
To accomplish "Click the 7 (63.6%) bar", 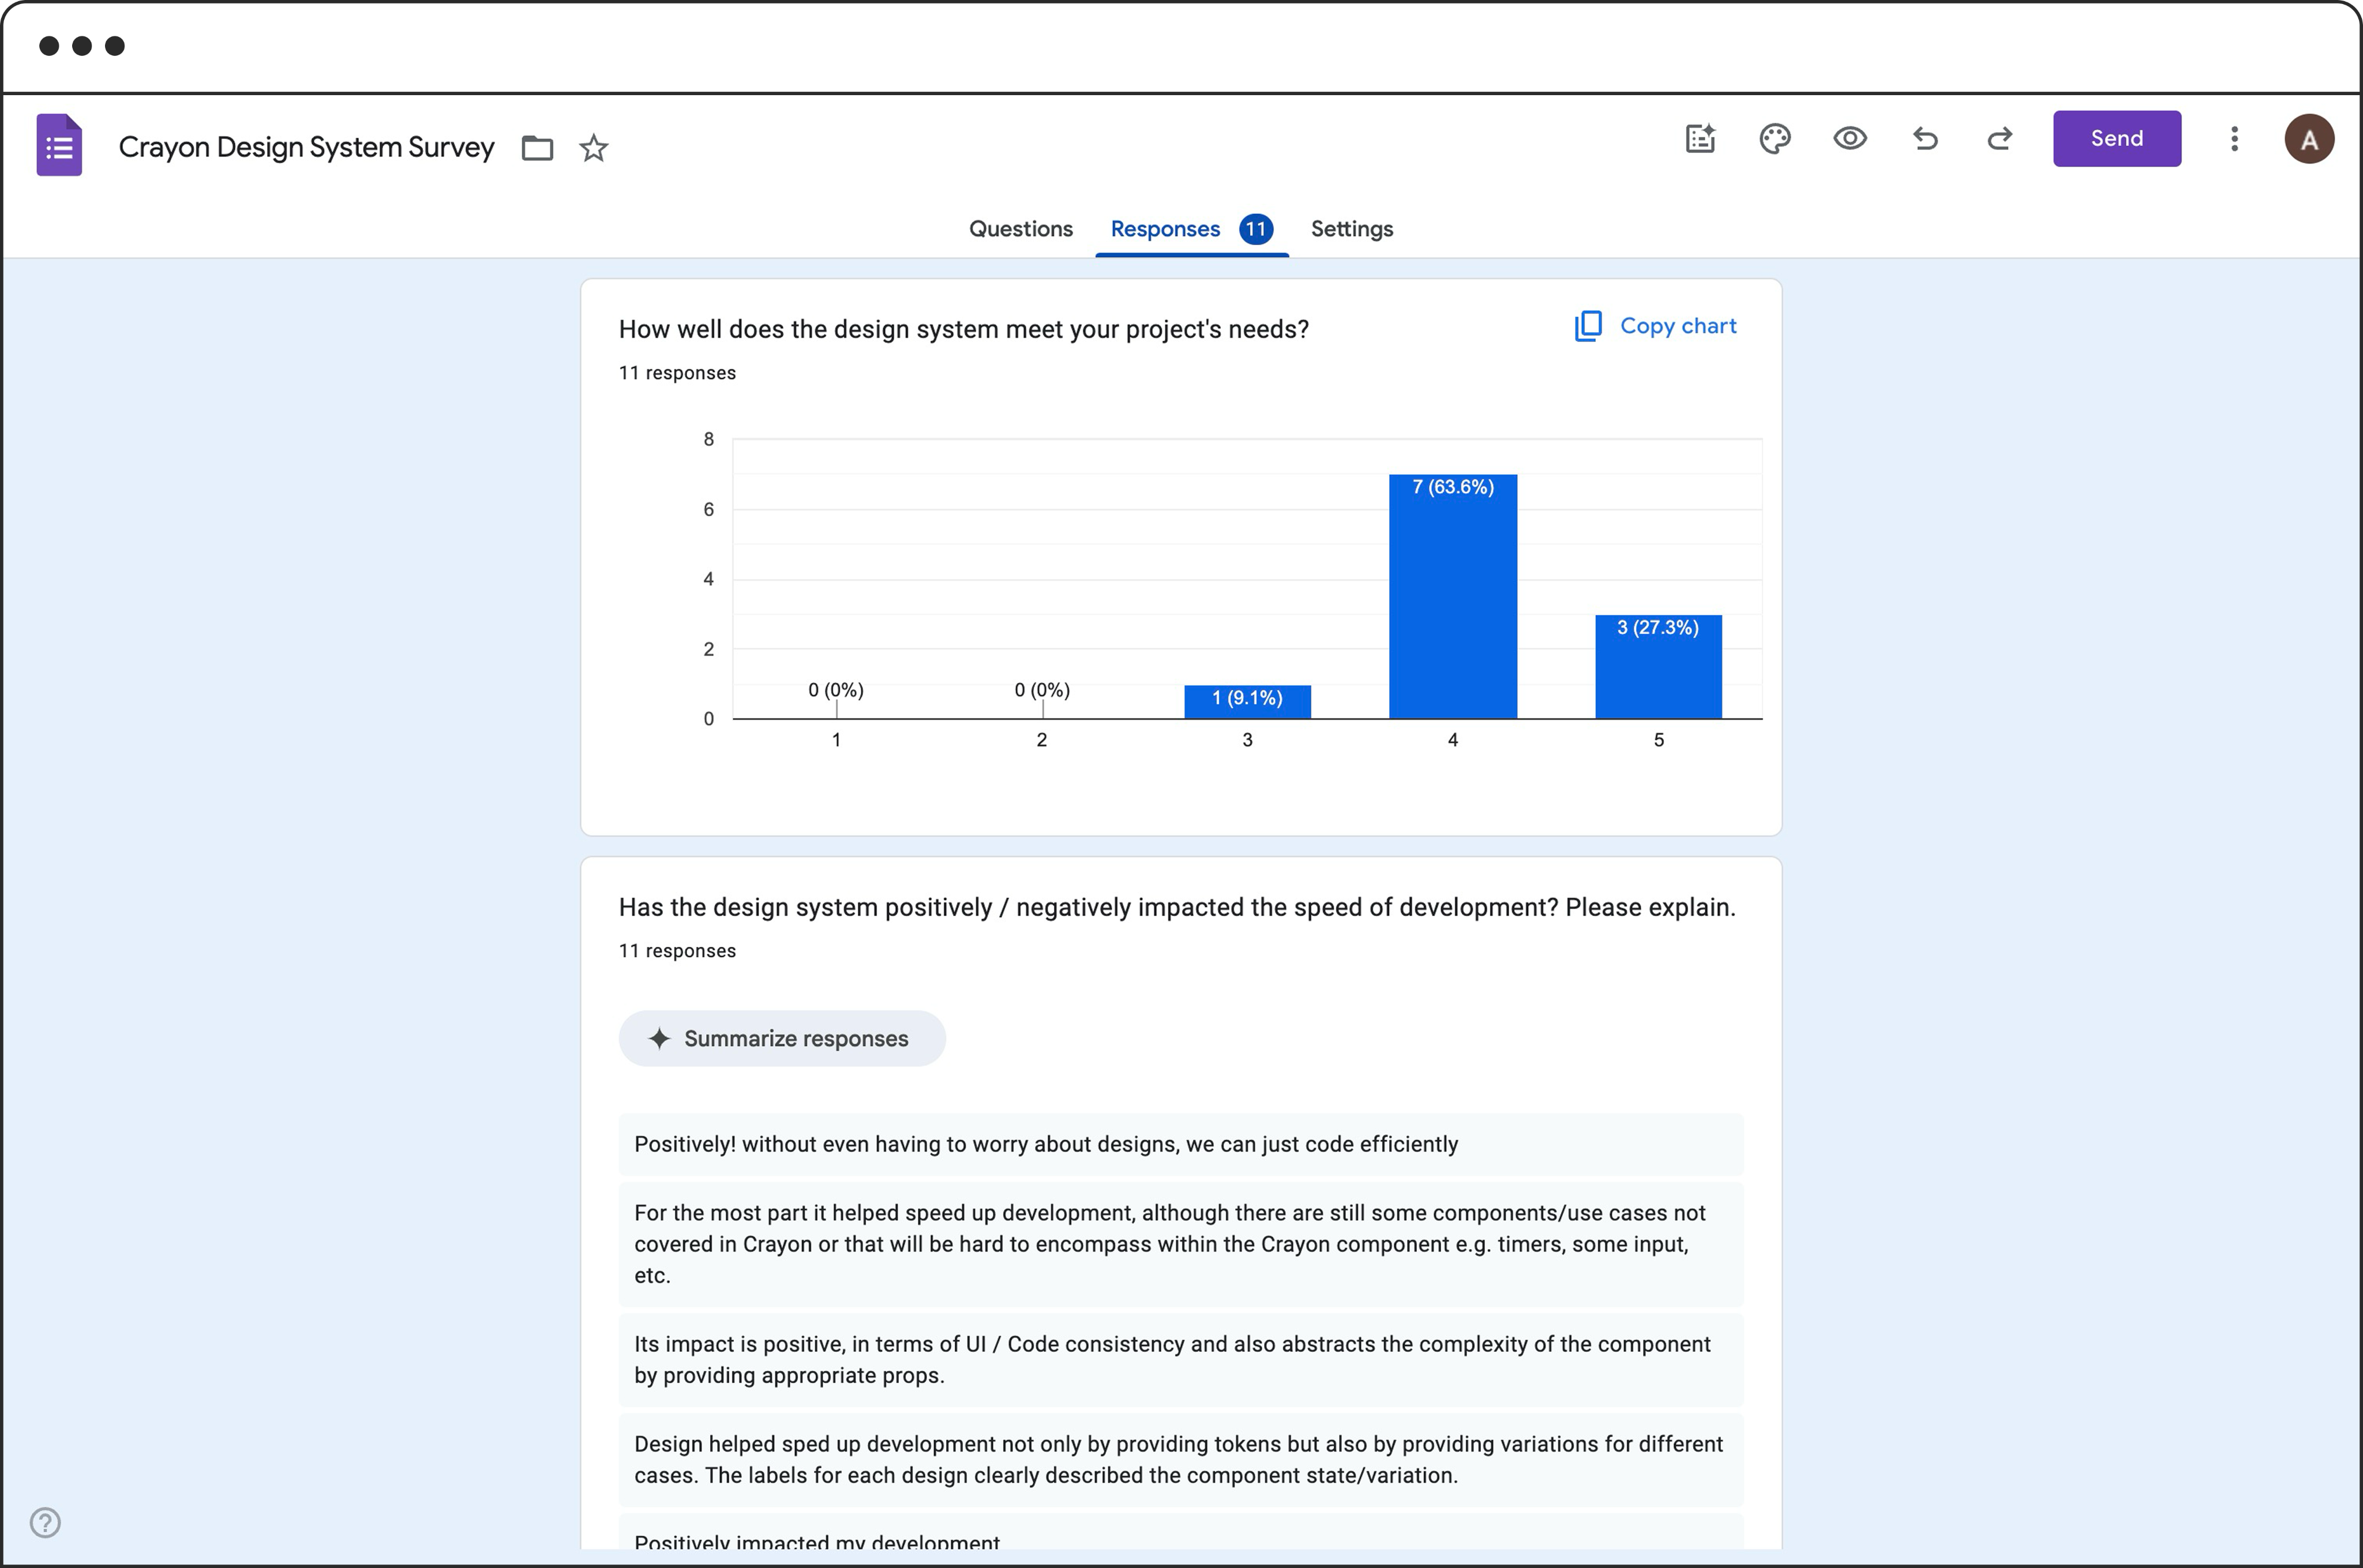I will click(x=1453, y=596).
